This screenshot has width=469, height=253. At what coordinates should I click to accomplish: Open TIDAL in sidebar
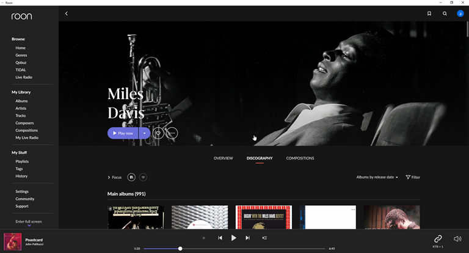tap(21, 70)
